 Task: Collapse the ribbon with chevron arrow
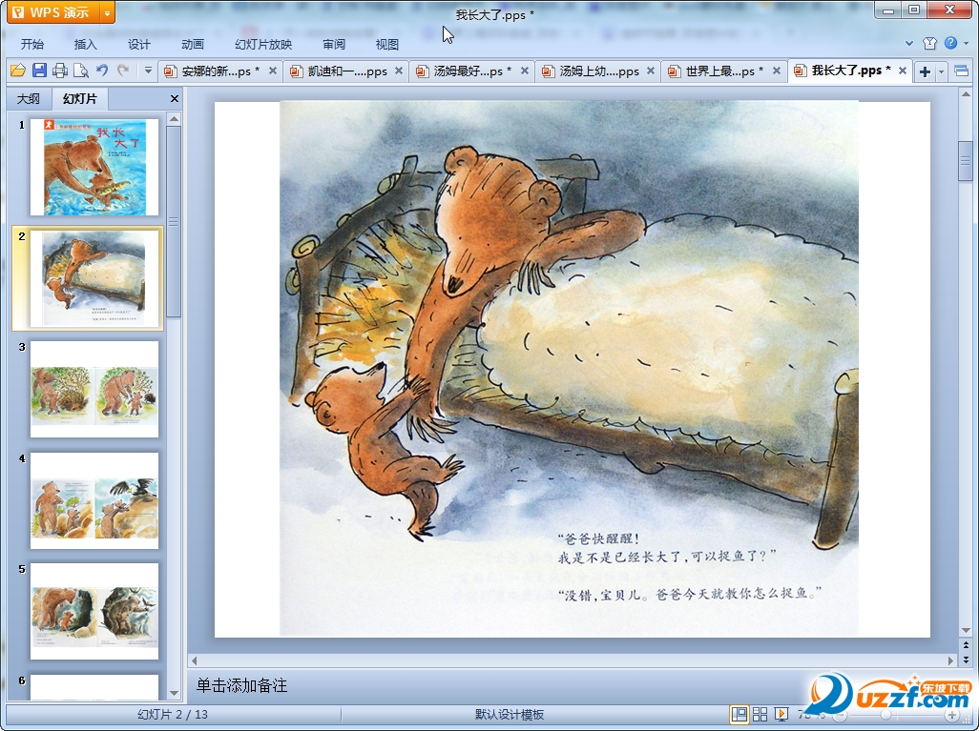pos(909,43)
